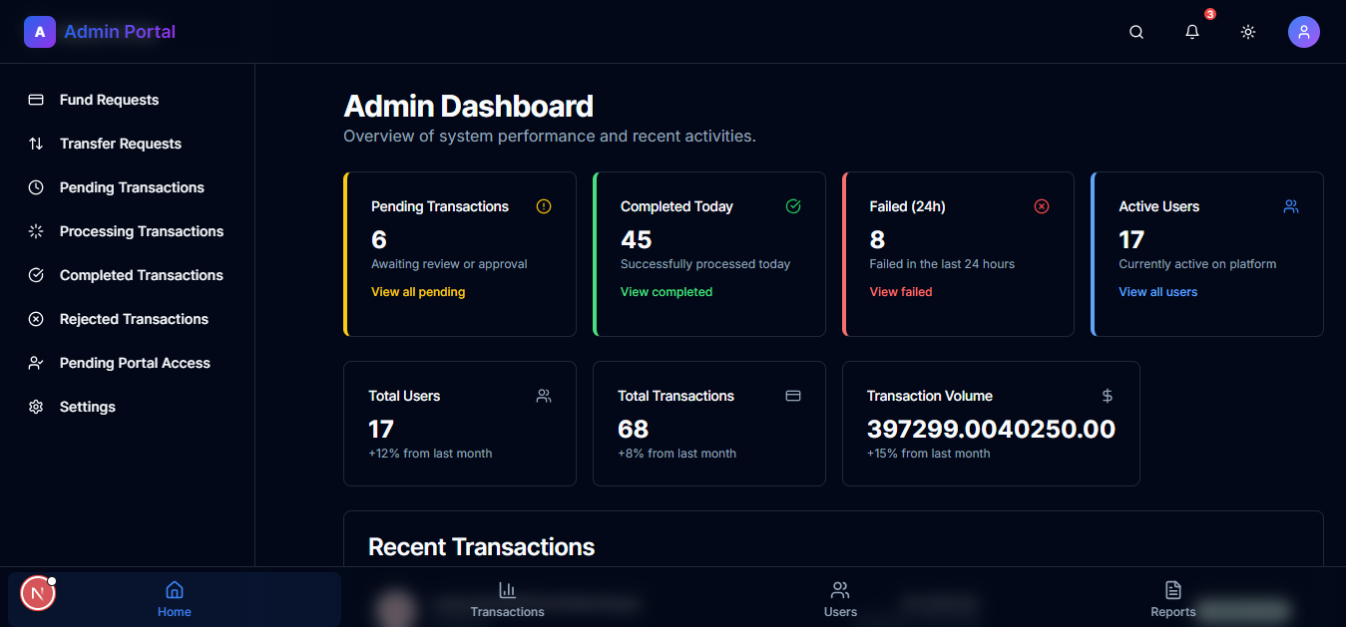The height and width of the screenshot is (627, 1346).
Task: Click '+8% from last month' text
Action: pos(677,454)
